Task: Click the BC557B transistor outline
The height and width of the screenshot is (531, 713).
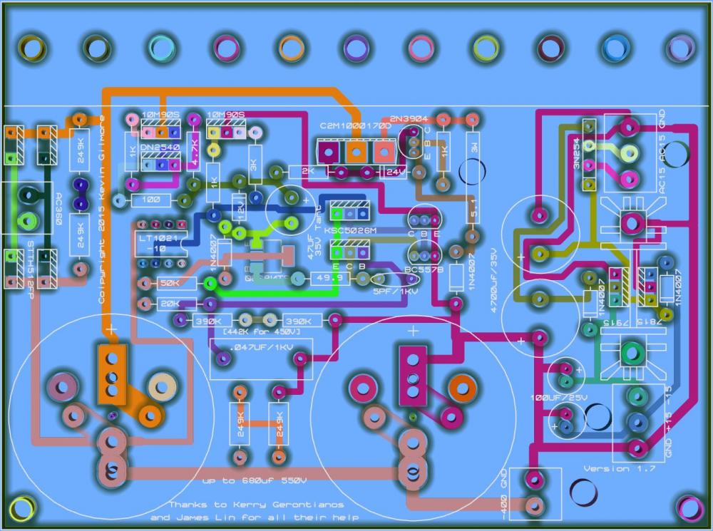Action: 424,252
